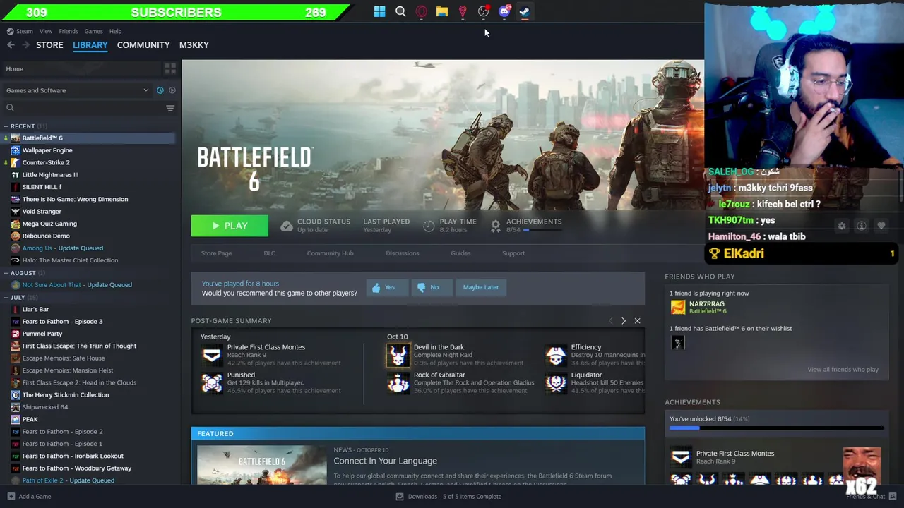Open Downloads status at bottom bar
Screen dimensions: 904x508
(448, 496)
